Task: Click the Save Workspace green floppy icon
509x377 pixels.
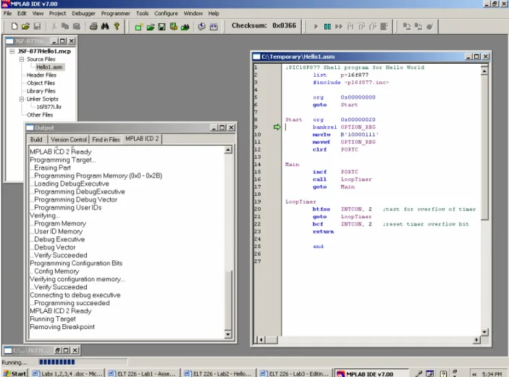Action: tap(161, 27)
